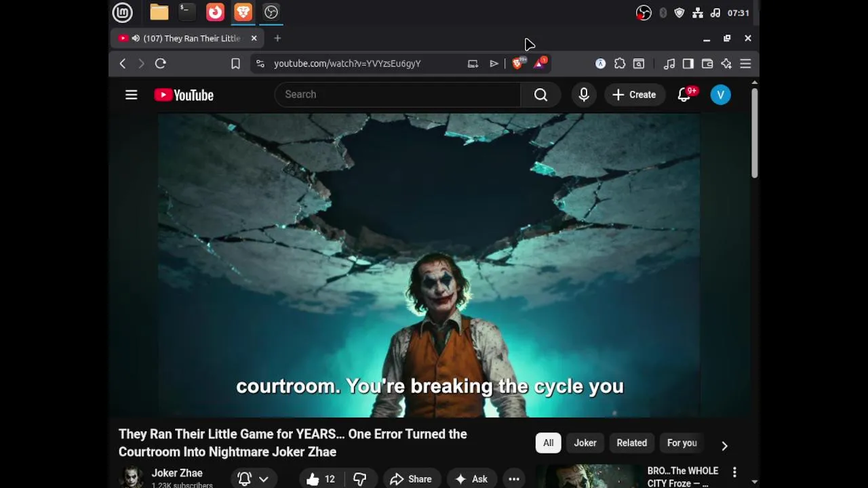Open the network connections tray icon
This screenshot has height=488, width=868.
click(698, 13)
